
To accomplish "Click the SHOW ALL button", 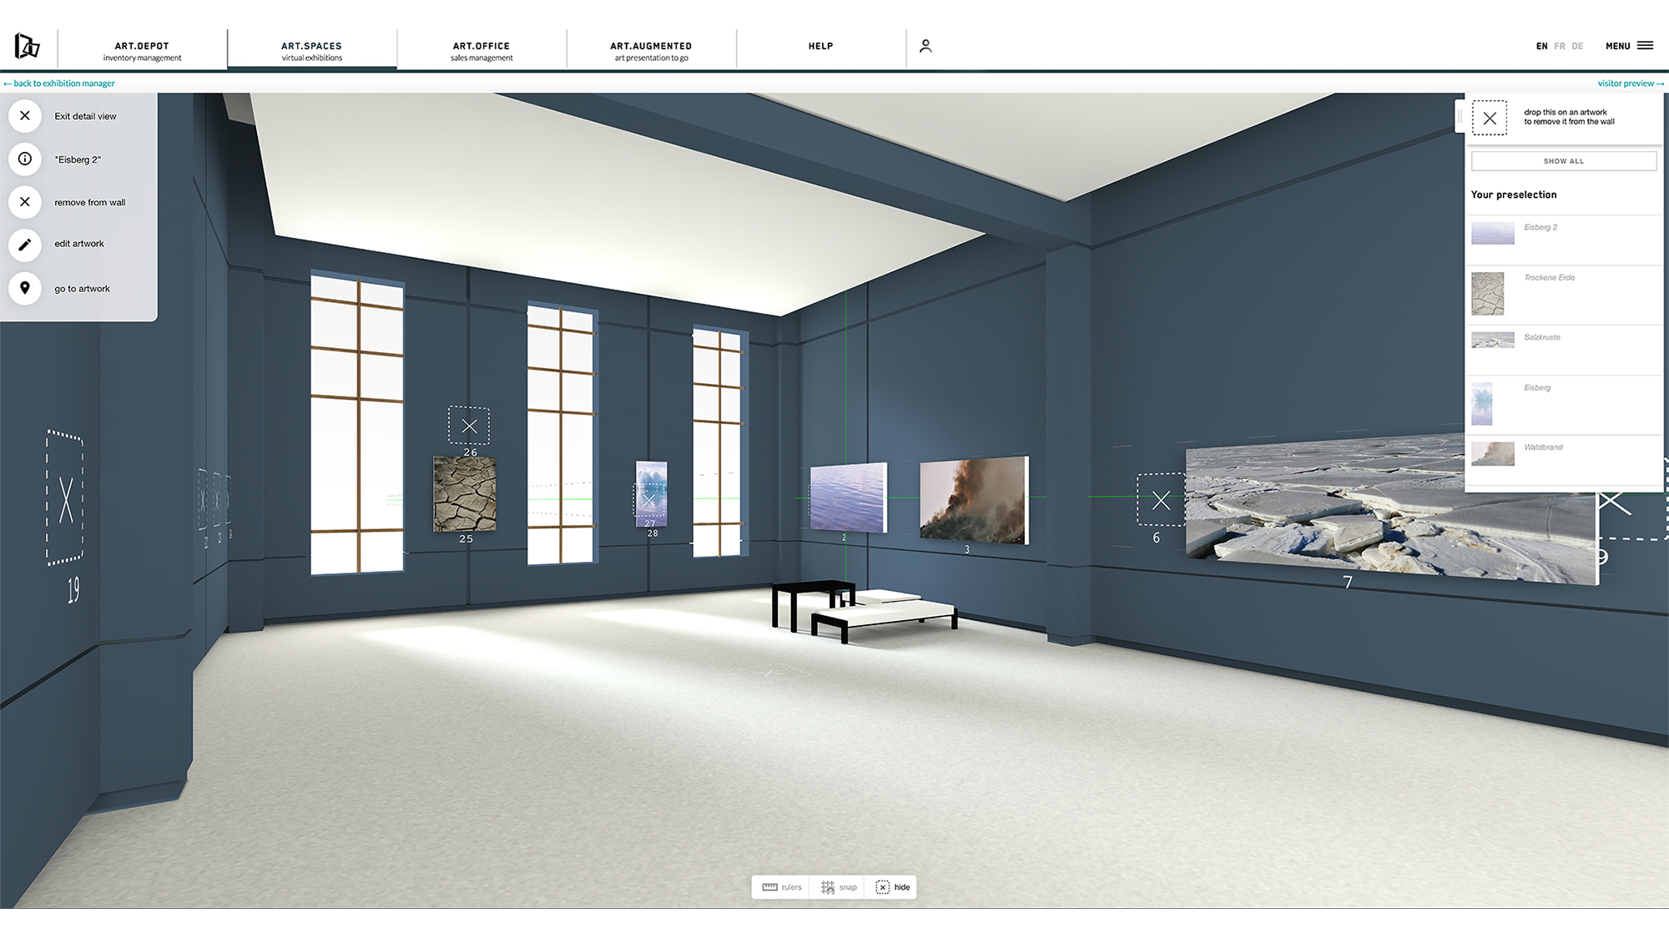I will tap(1563, 160).
